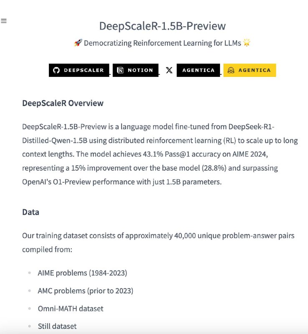Image resolution: width=308 pixels, height=334 pixels.
Task: Click the DeepScaleR-1.5B-Preview page title
Action: (162, 26)
